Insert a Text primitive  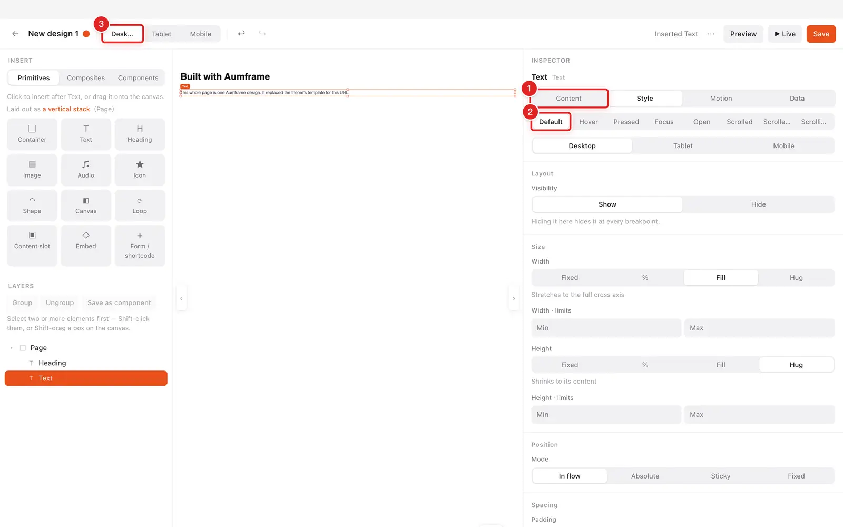point(86,134)
